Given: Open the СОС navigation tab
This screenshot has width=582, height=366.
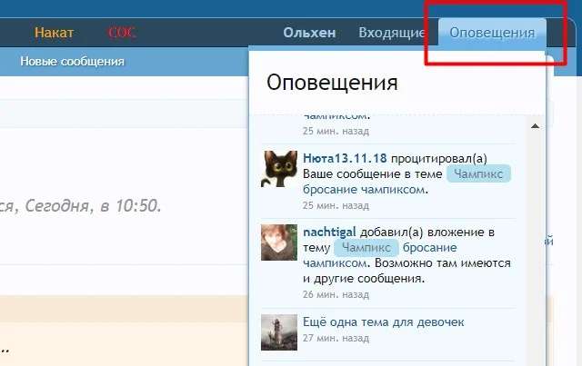Looking at the screenshot, I should point(122,33).
